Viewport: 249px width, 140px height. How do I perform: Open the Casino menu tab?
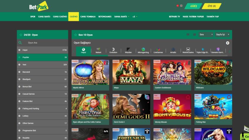pyautogui.click(x=73, y=16)
